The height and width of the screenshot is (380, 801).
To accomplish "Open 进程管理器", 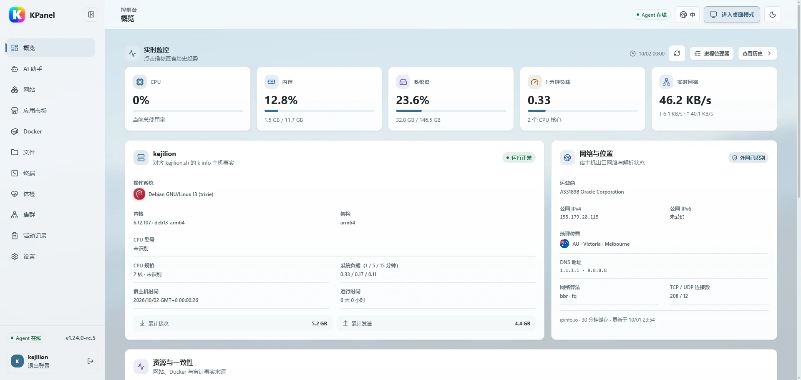I will [x=712, y=53].
